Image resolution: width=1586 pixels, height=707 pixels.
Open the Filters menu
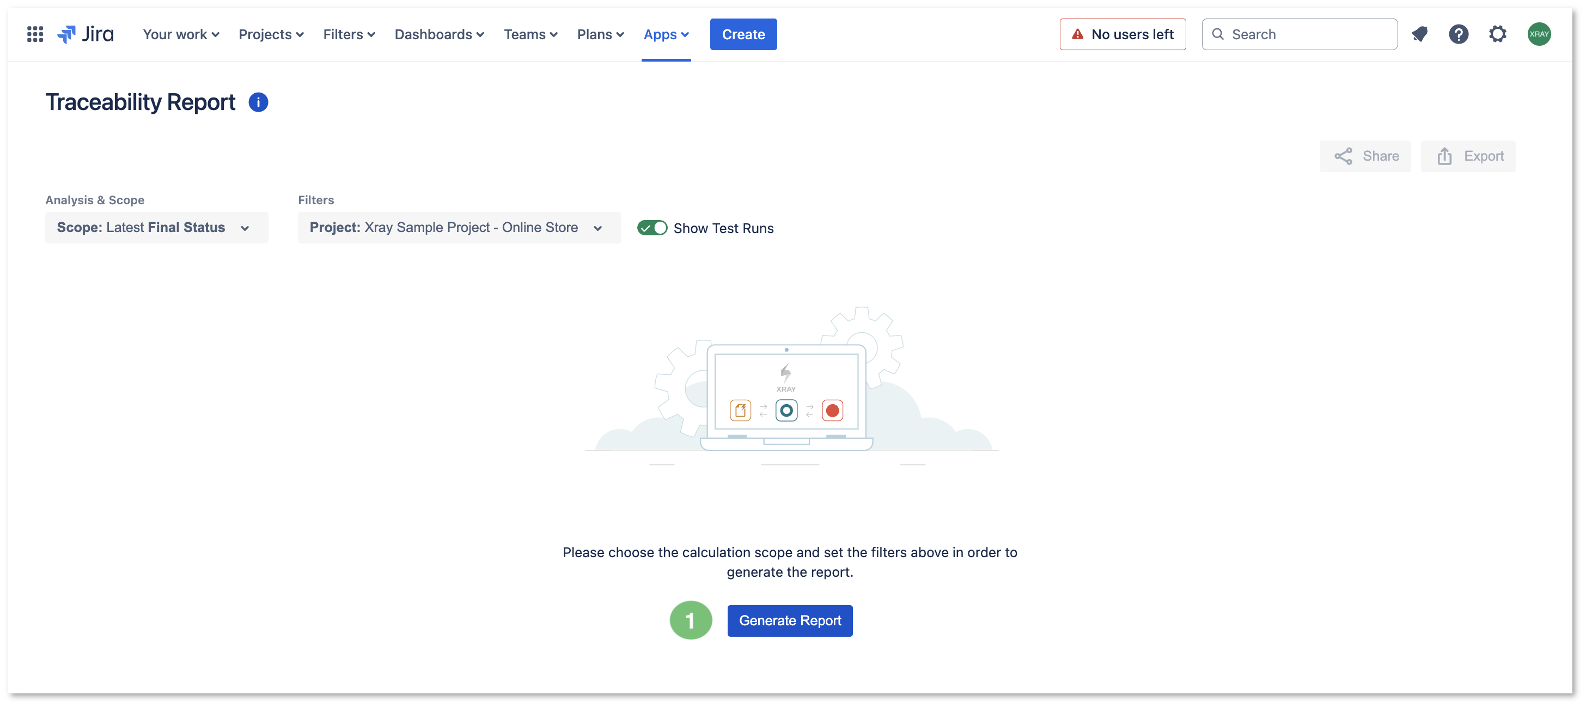click(349, 34)
